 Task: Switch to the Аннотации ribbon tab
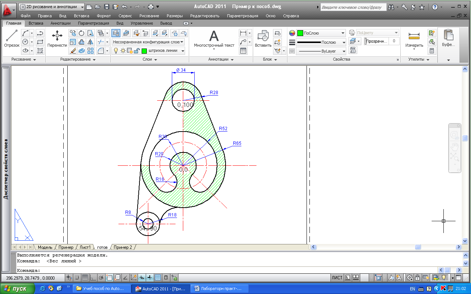pos(61,23)
